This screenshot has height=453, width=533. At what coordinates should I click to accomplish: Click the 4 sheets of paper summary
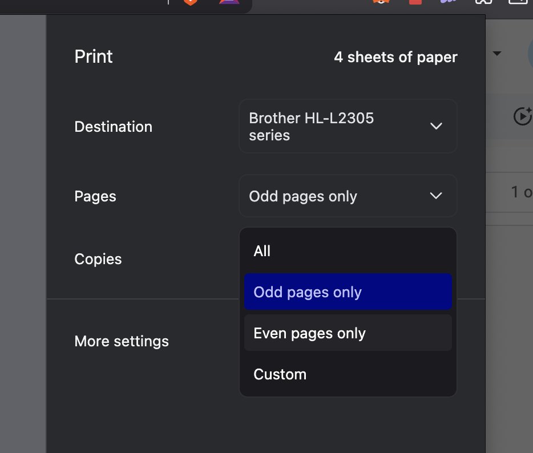pyautogui.click(x=395, y=56)
